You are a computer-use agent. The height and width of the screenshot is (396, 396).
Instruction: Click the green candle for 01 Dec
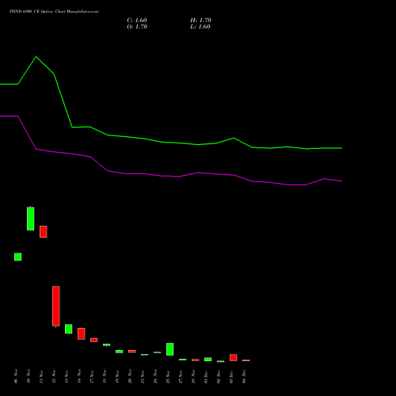click(208, 360)
